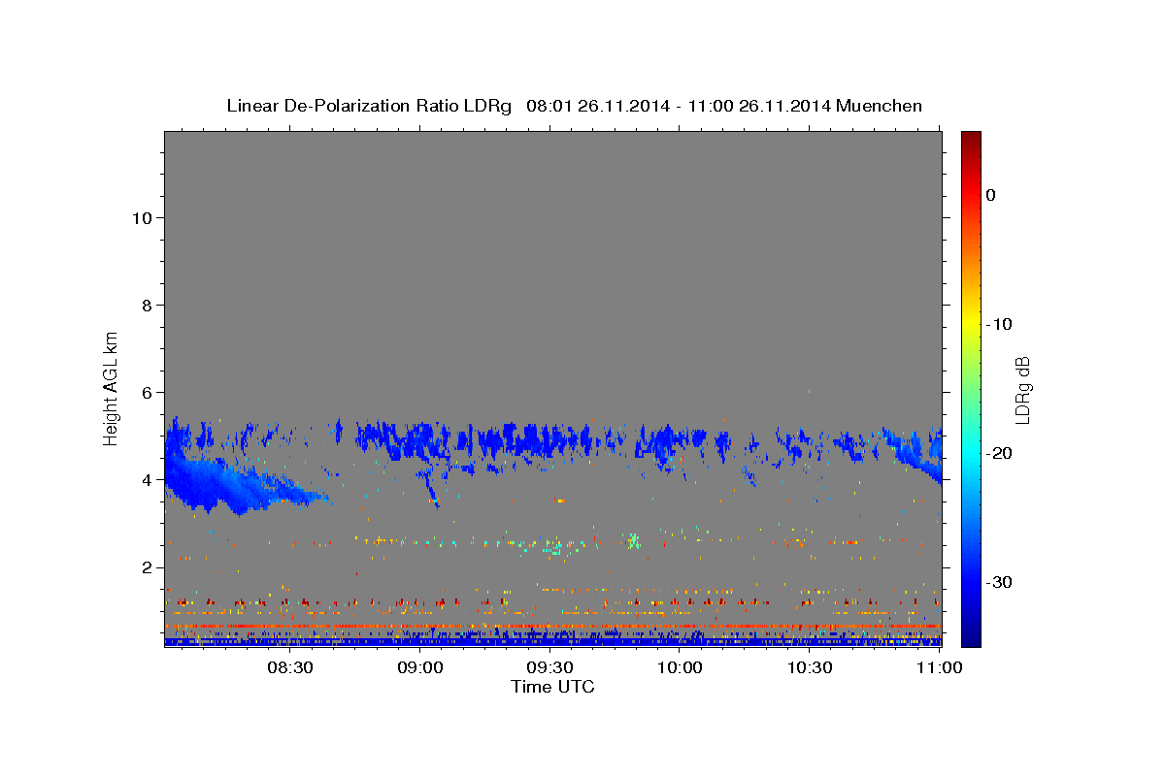The image size is (1165, 776).
Task: Click the 10:30 time tick label
Action: (x=810, y=668)
